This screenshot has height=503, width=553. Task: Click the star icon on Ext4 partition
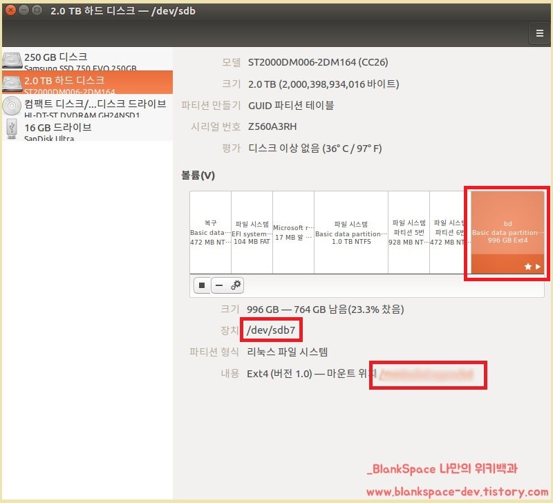click(527, 267)
